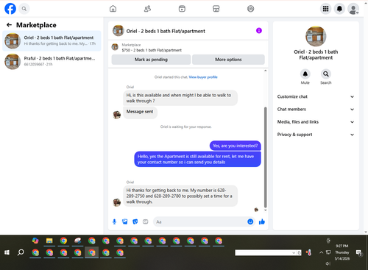Click the chat scroll-up arrow
368x270 pixels.
(x=265, y=71)
